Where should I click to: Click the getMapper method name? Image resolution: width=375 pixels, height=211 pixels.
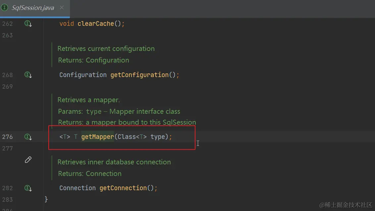[x=98, y=137]
